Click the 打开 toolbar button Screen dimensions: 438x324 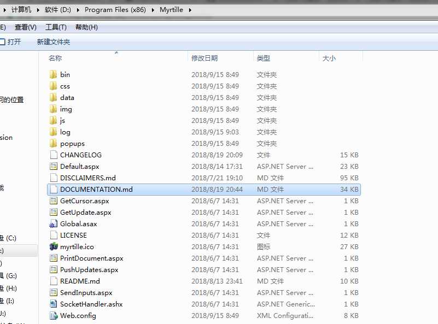coord(10,42)
